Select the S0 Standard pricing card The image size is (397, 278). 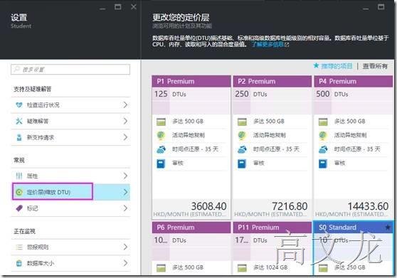click(x=353, y=248)
